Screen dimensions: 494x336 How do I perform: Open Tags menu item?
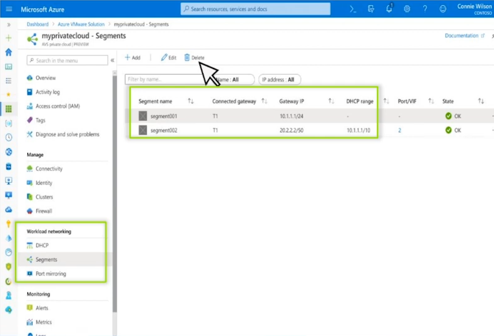[x=36, y=120]
